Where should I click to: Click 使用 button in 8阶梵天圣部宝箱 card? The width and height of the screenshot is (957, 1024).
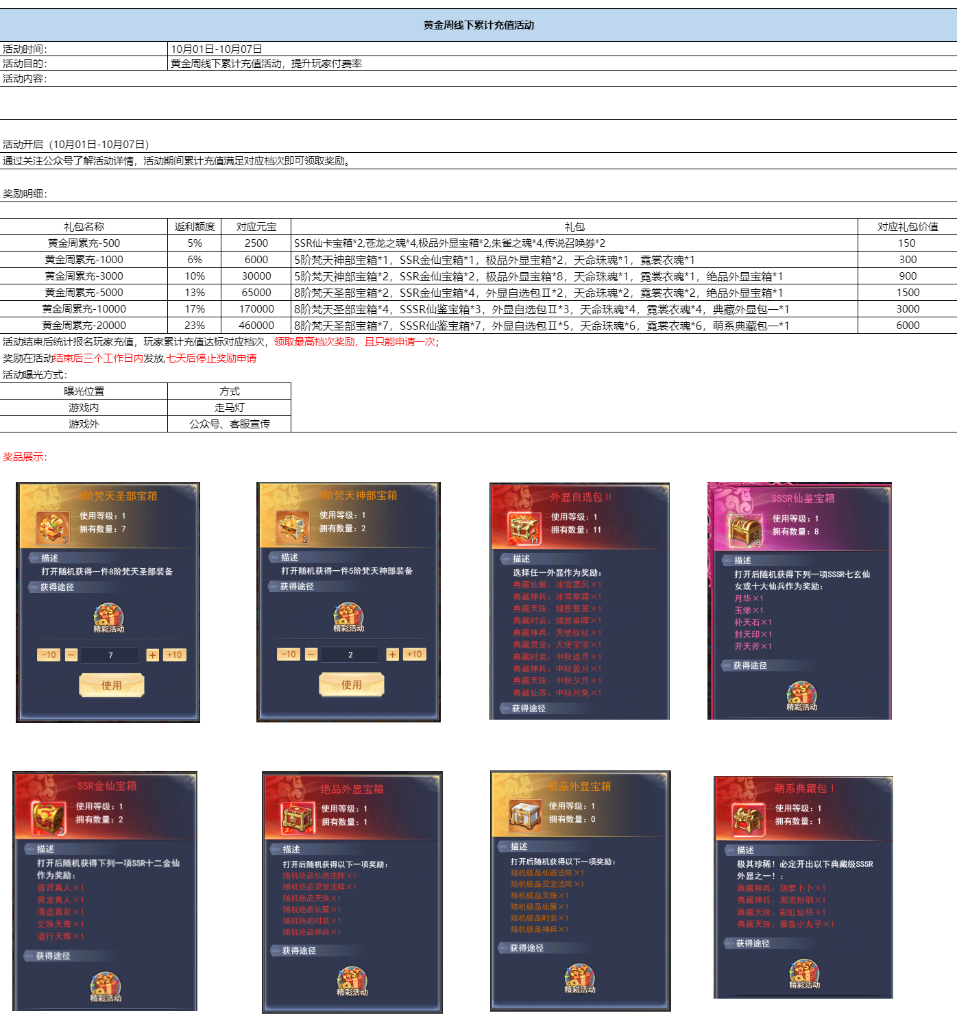click(112, 685)
